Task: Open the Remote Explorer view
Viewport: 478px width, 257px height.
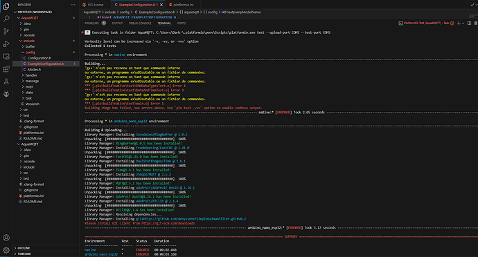Action: [6, 57]
